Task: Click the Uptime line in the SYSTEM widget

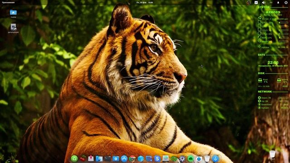Action: 273,47
